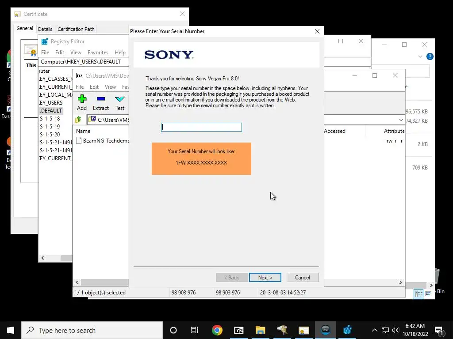
Task: Click the Name column header in 7-Zip
Action: [x=83, y=131]
